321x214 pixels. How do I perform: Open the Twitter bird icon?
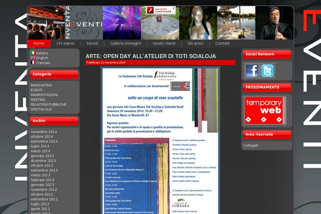tap(267, 71)
